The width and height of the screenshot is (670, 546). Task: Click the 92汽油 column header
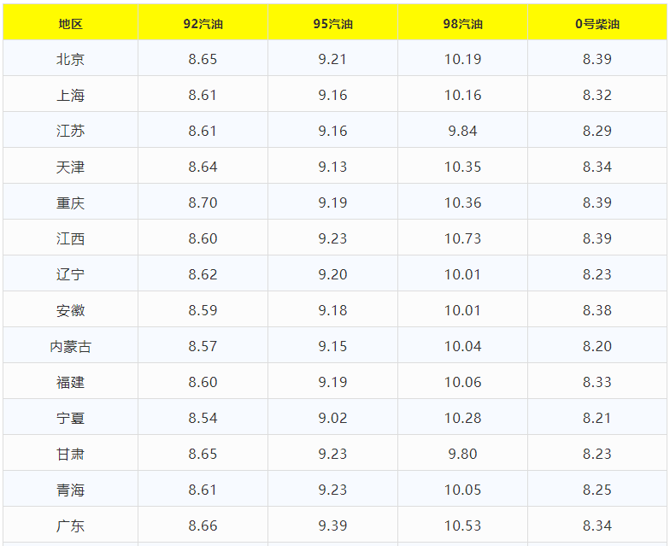coord(203,24)
